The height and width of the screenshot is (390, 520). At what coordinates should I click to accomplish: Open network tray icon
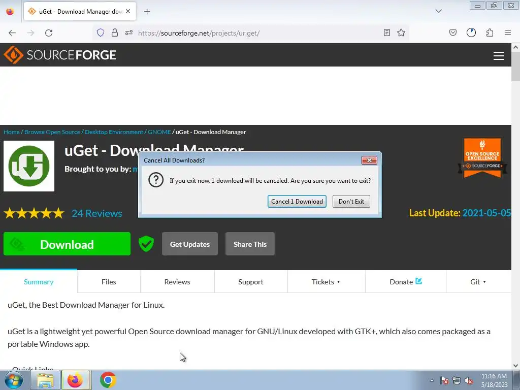click(x=457, y=380)
